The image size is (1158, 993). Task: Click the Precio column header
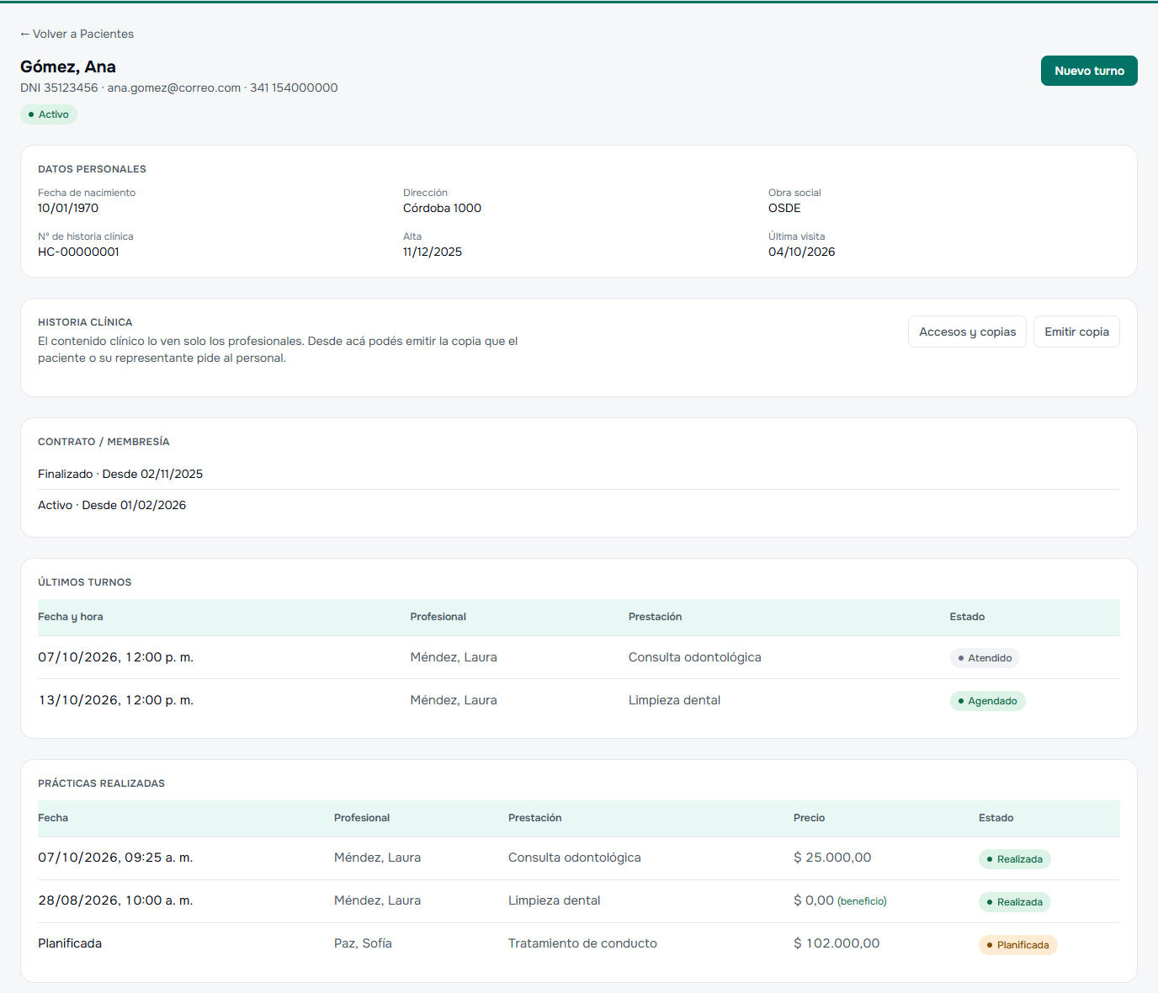click(809, 818)
